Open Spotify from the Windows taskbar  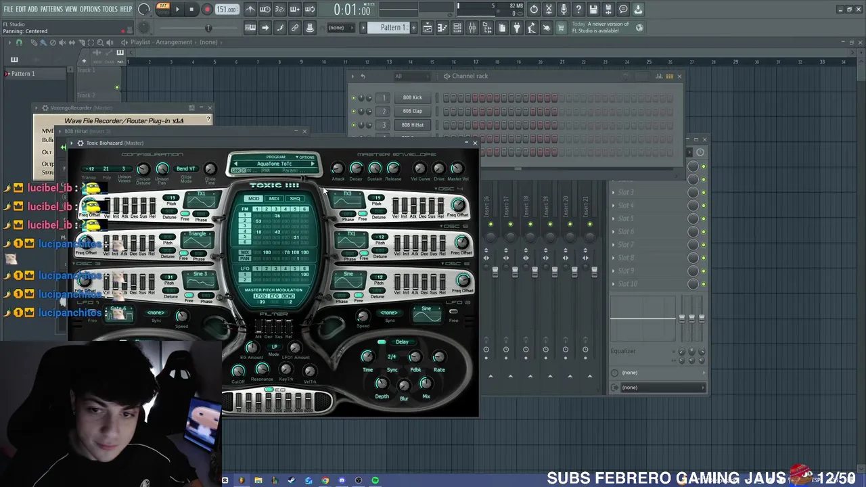coord(375,480)
